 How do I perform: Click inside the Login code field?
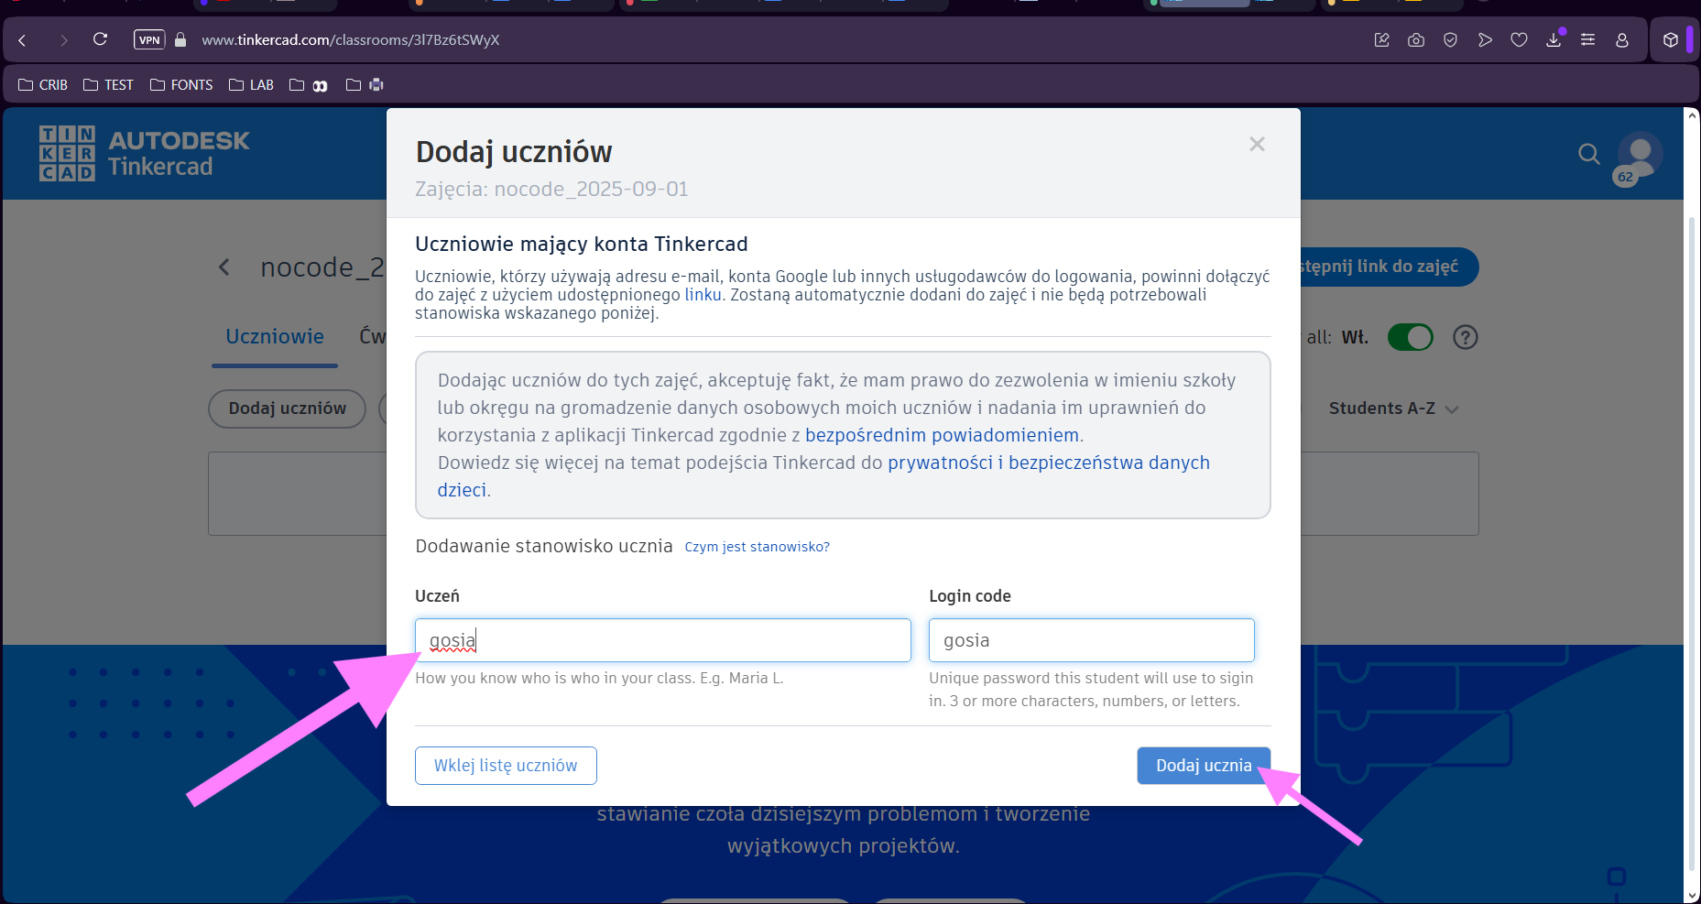(1091, 640)
